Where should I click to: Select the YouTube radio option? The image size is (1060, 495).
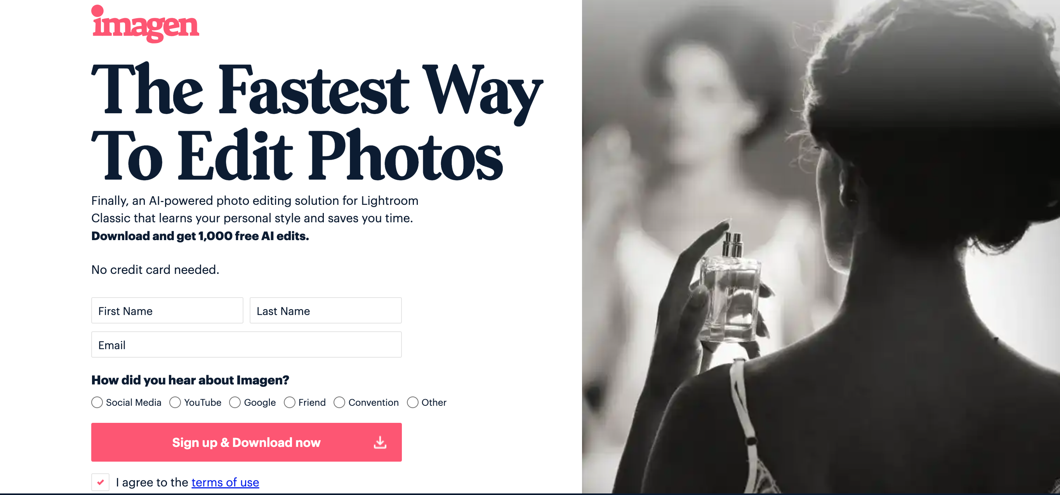coord(175,402)
